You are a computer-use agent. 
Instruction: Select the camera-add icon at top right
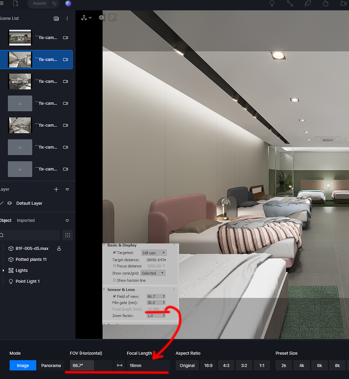click(343, 4)
